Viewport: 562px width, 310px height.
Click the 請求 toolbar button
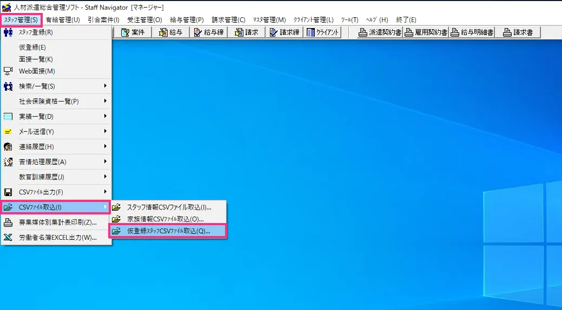pos(247,32)
